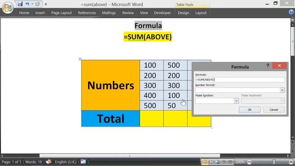This screenshot has width=295, height=166.
Task: Zoom in with the plus button
Action: pos(291,162)
